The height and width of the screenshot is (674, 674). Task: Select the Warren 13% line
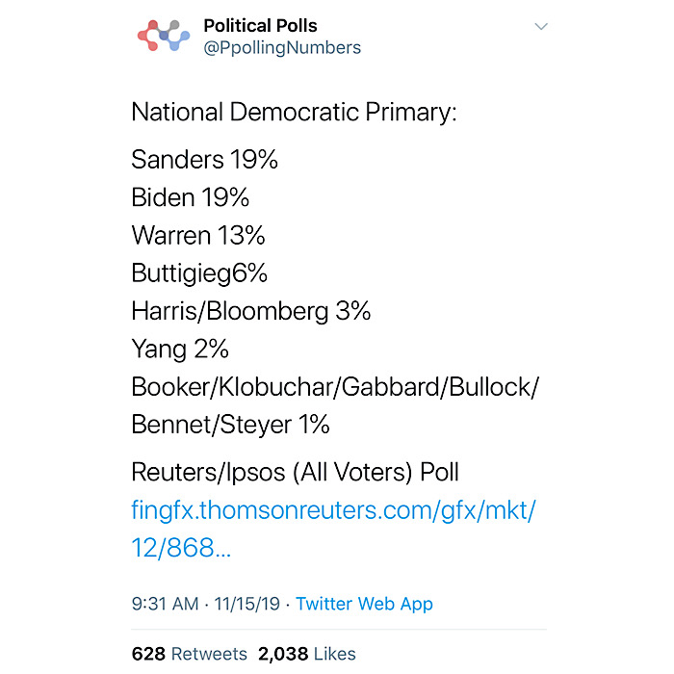(198, 235)
